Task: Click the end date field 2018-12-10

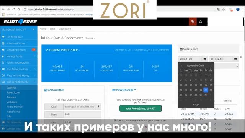Action: click(x=220, y=59)
